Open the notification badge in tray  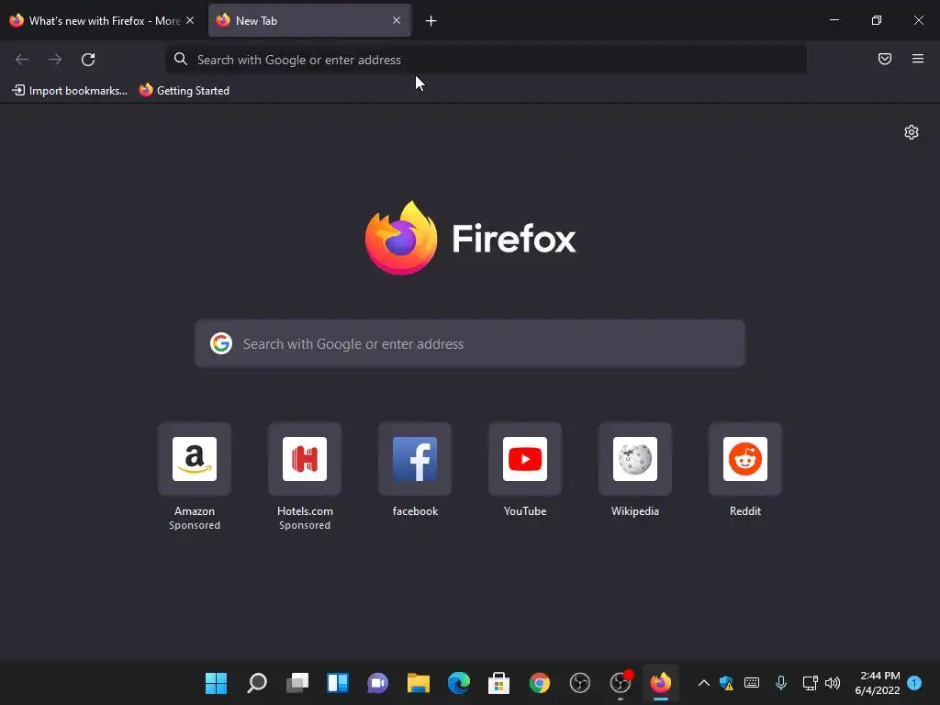914,683
